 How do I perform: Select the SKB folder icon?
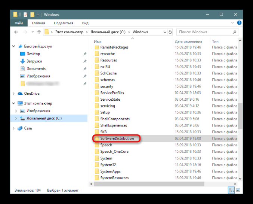point(97,132)
